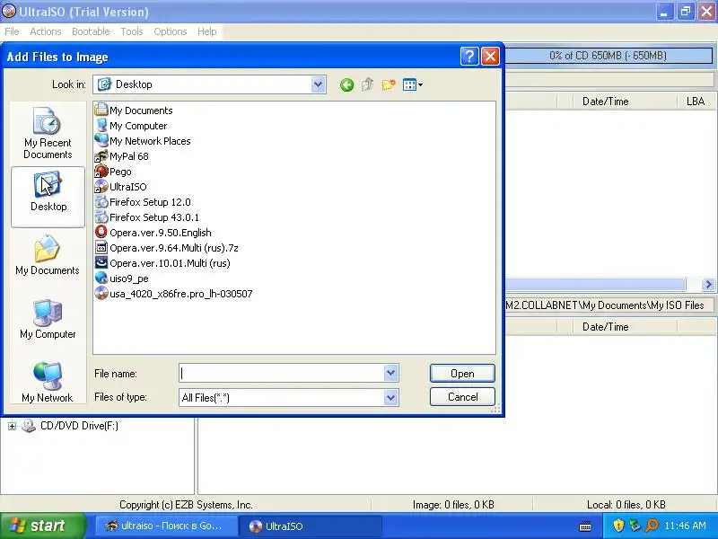This screenshot has width=718, height=539.
Task: Select My Documents in the file list
Action: tap(134, 110)
